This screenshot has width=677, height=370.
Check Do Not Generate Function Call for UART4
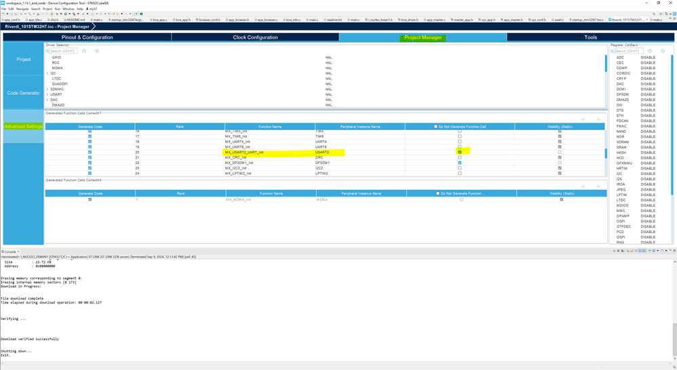click(x=459, y=142)
